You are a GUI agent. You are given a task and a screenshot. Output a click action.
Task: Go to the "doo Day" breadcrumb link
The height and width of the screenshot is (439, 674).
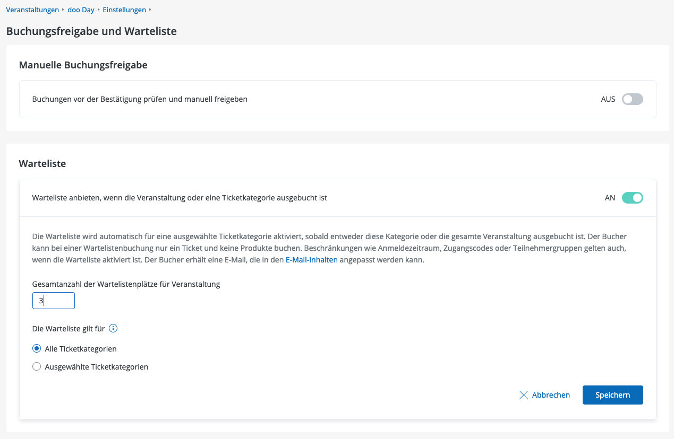pyautogui.click(x=81, y=10)
